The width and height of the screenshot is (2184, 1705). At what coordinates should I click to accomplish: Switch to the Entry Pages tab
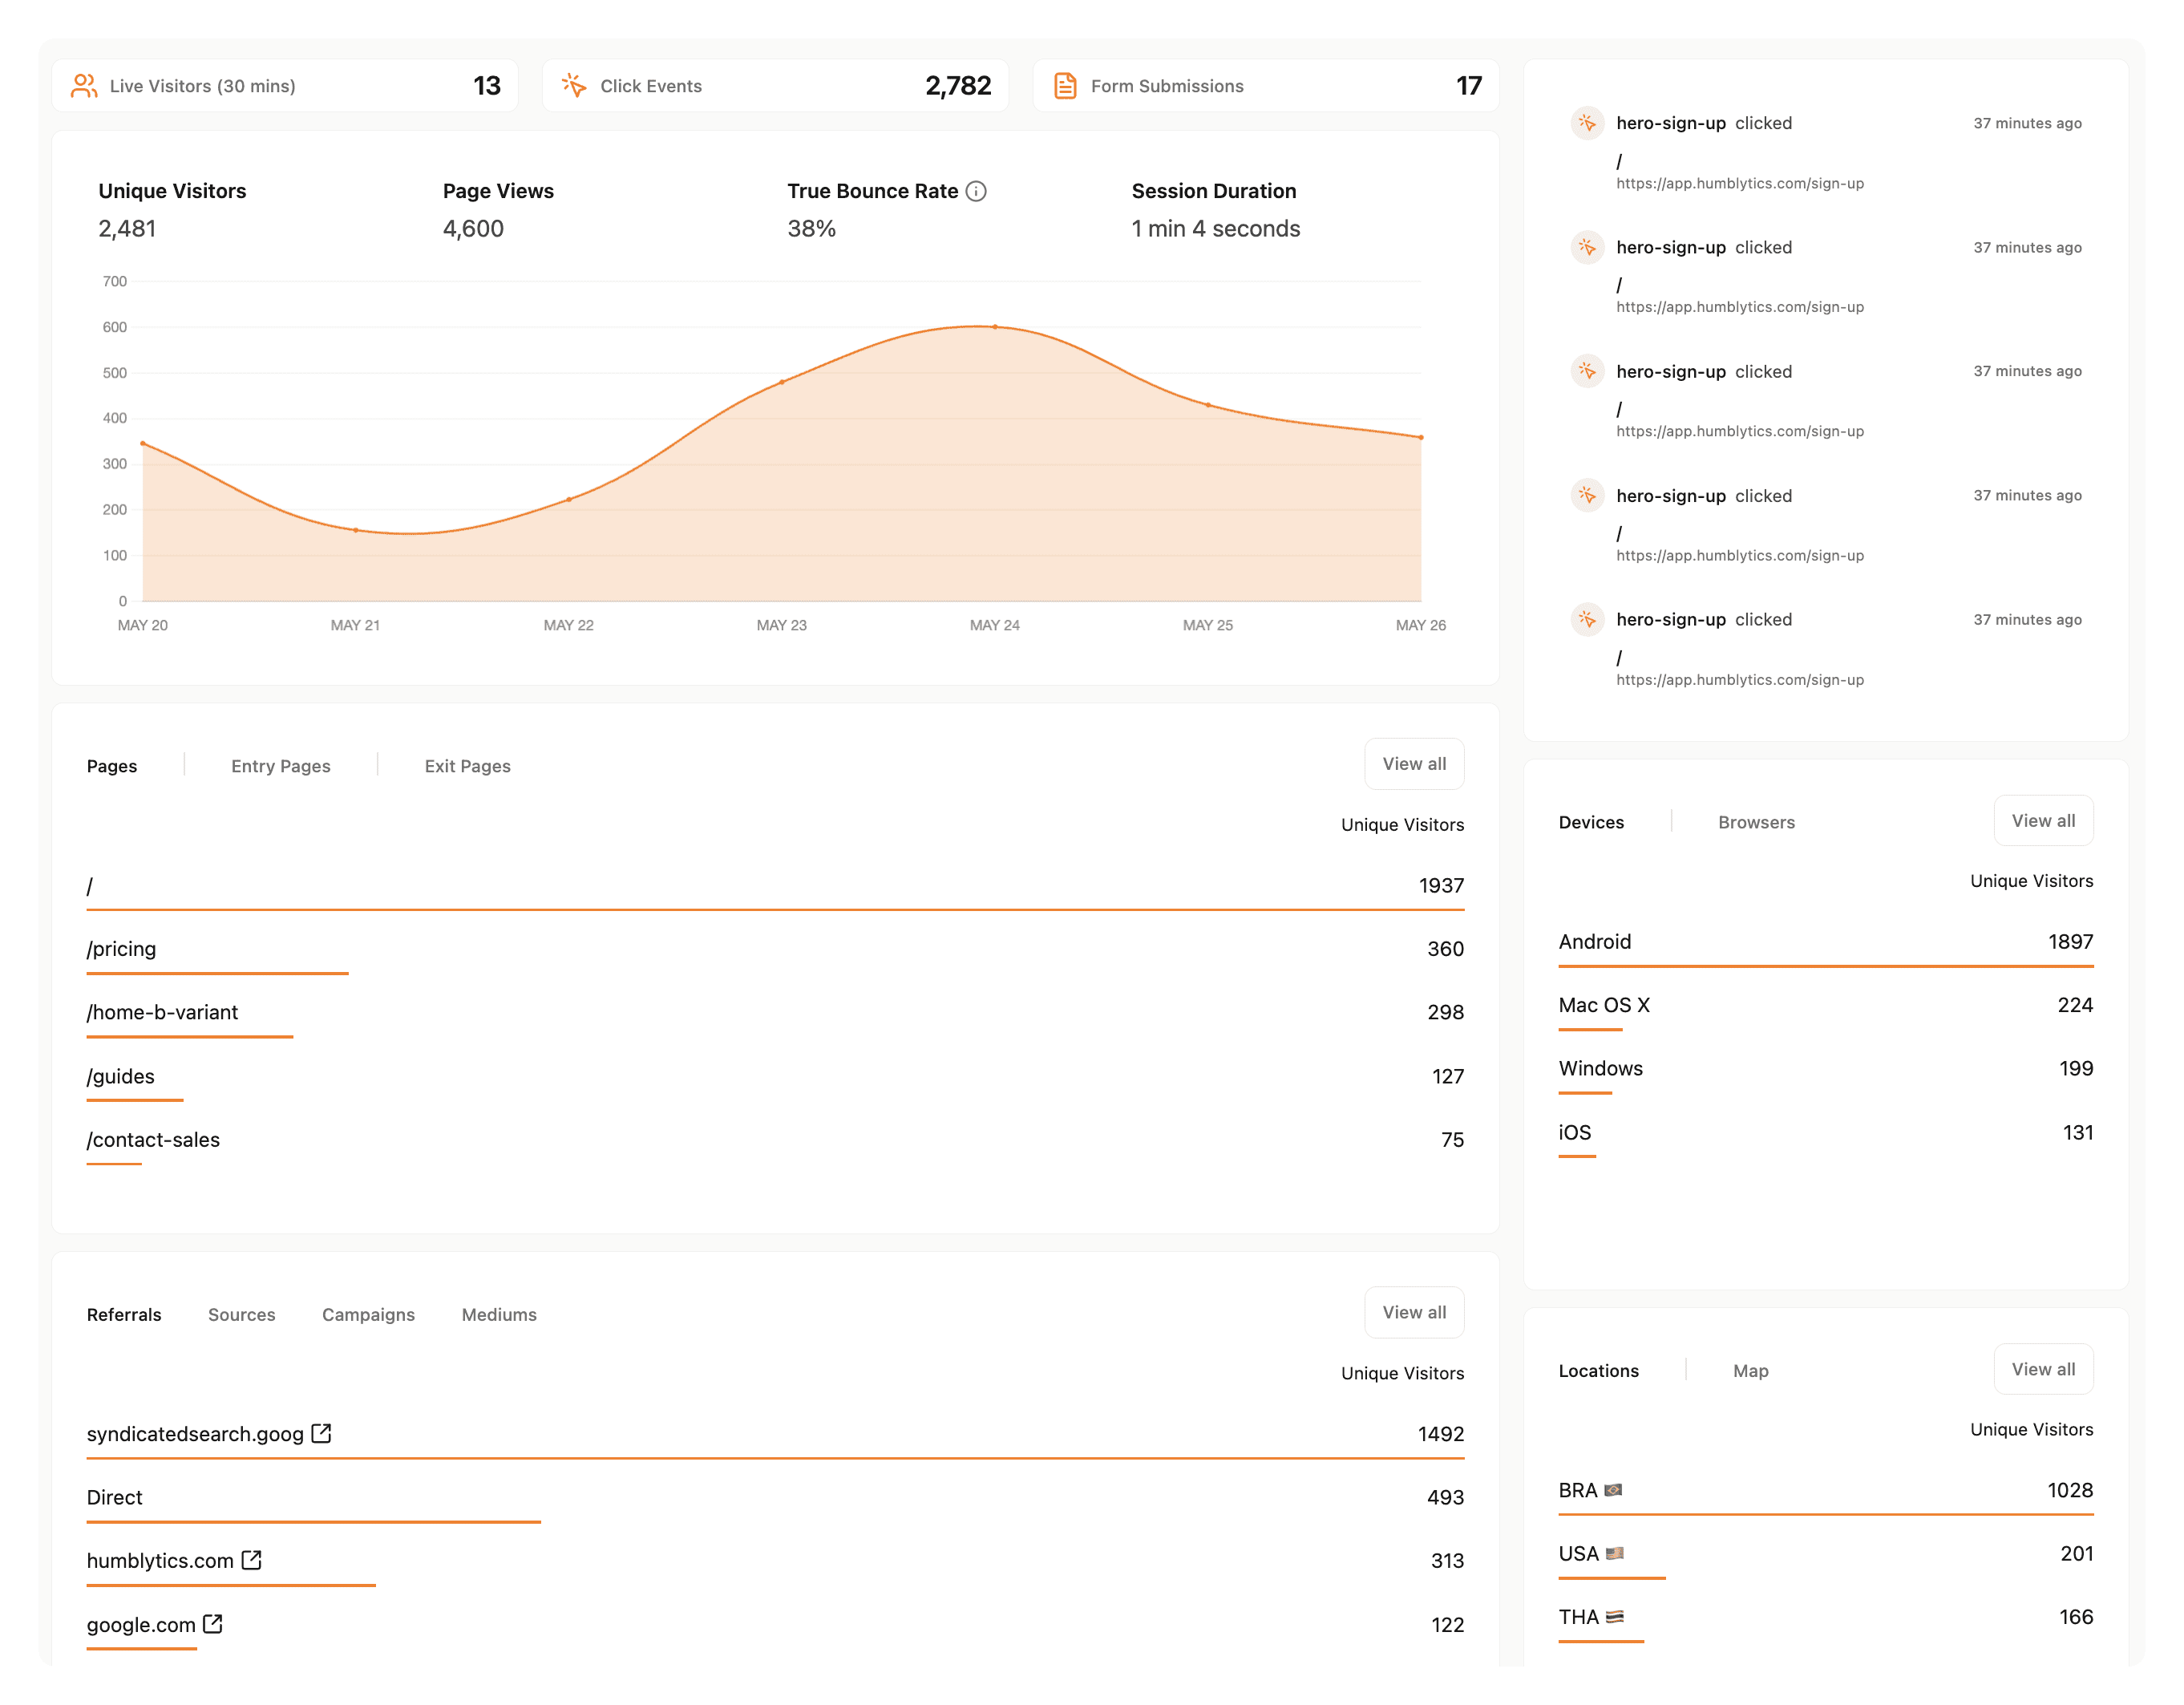(281, 766)
